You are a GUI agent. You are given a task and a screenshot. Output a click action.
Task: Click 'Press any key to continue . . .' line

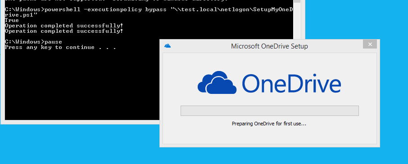coord(60,48)
